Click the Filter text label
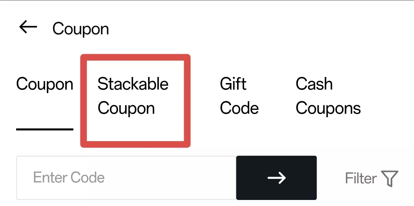 point(361,178)
